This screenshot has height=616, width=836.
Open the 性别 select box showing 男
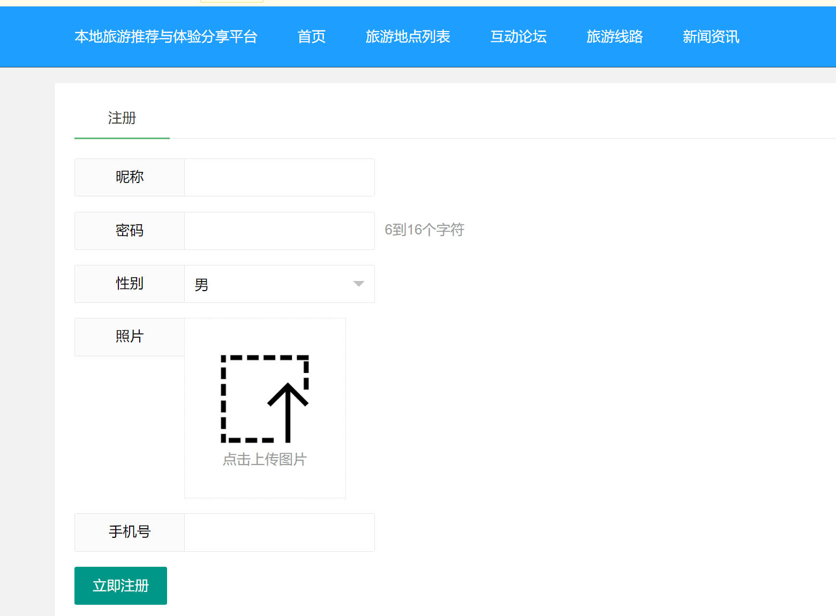click(x=268, y=284)
